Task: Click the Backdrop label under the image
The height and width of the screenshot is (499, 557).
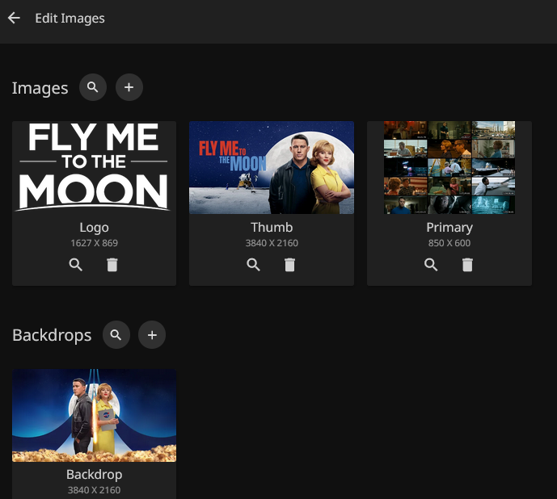Action: (94, 474)
